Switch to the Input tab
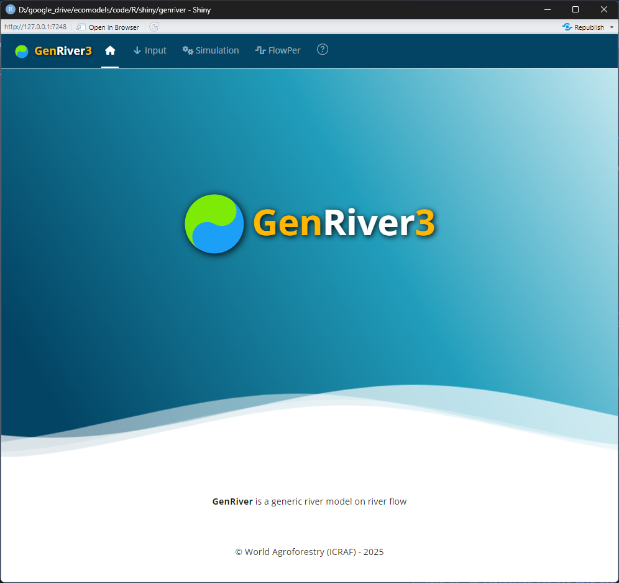This screenshot has width=619, height=583. coord(150,50)
